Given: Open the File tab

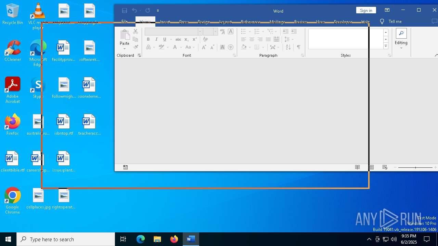Looking at the screenshot, I should coord(125,22).
